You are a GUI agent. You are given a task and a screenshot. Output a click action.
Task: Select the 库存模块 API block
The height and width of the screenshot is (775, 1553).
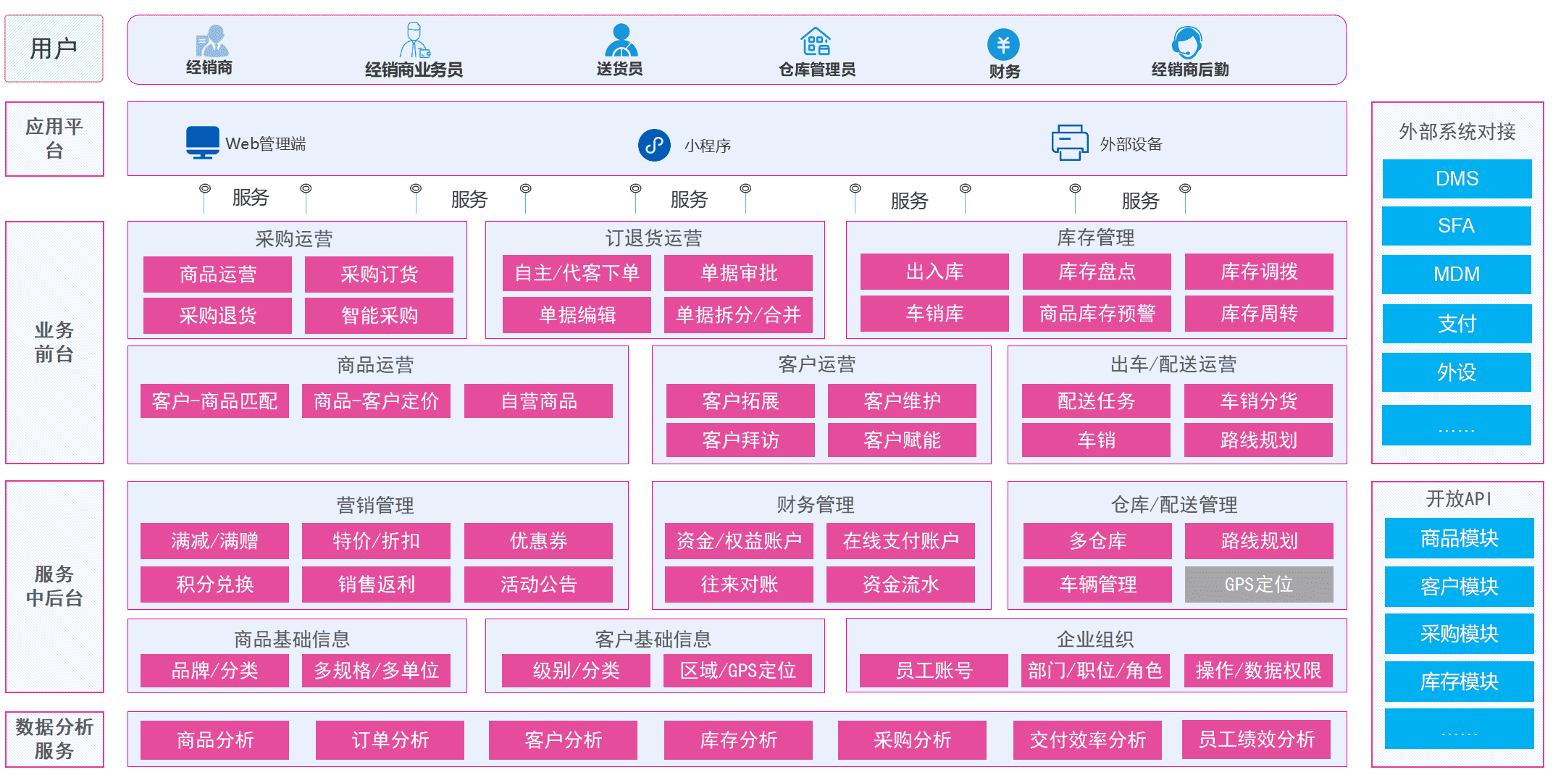point(1459,682)
